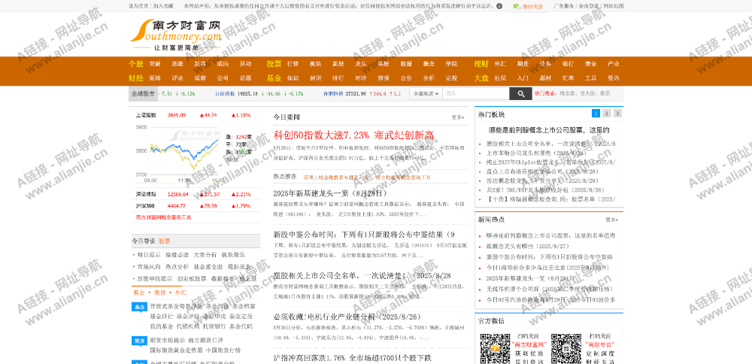Image resolution: width=752 pixels, height=364 pixels.
Task: Click the search magnifier button
Action: pyautogui.click(x=520, y=93)
